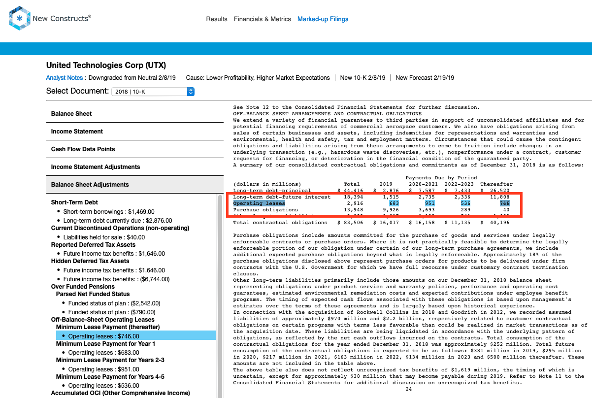Select Short-term borrowings : $1,469.00

tap(109, 211)
